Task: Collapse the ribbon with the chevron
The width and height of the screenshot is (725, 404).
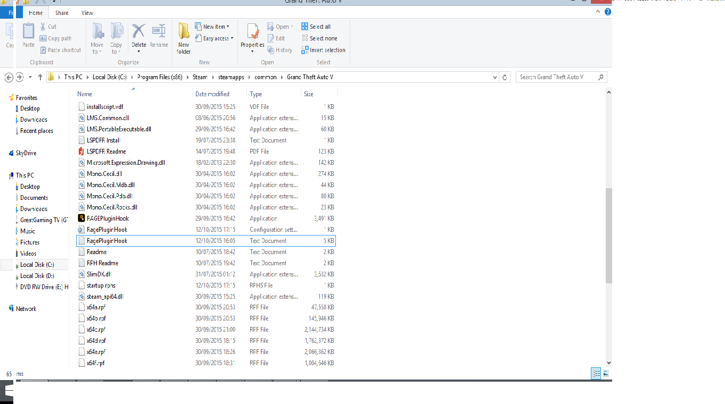Action: click(598, 12)
